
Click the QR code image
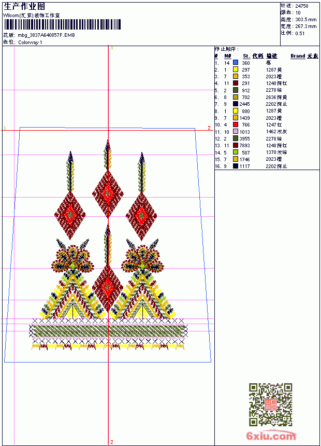click(270, 405)
